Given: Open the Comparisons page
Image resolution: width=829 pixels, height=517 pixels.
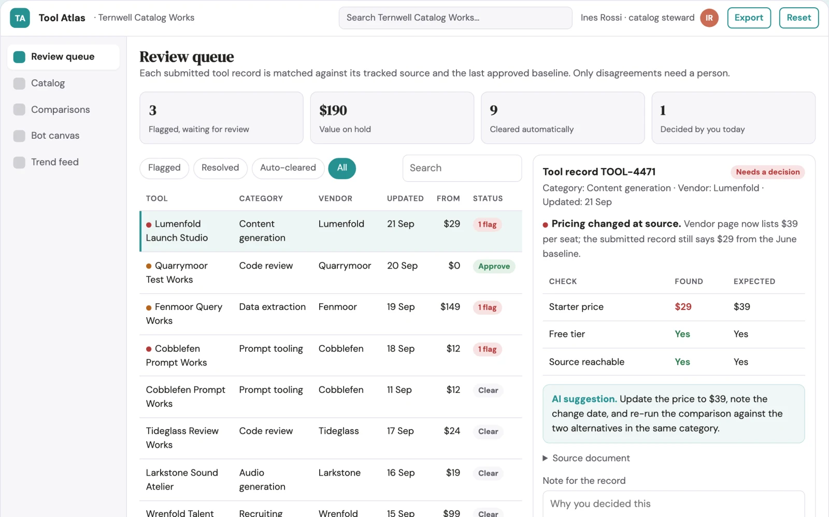Looking at the screenshot, I should click(63, 110).
